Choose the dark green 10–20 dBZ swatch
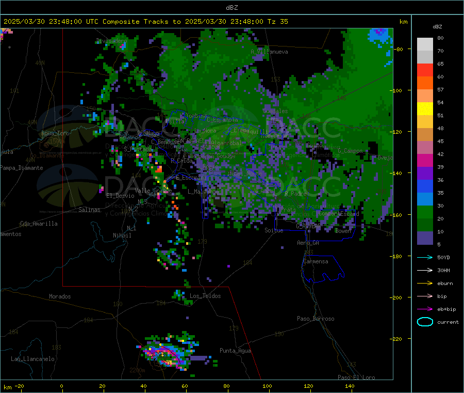The width and height of the screenshot is (464, 393). [x=425, y=225]
